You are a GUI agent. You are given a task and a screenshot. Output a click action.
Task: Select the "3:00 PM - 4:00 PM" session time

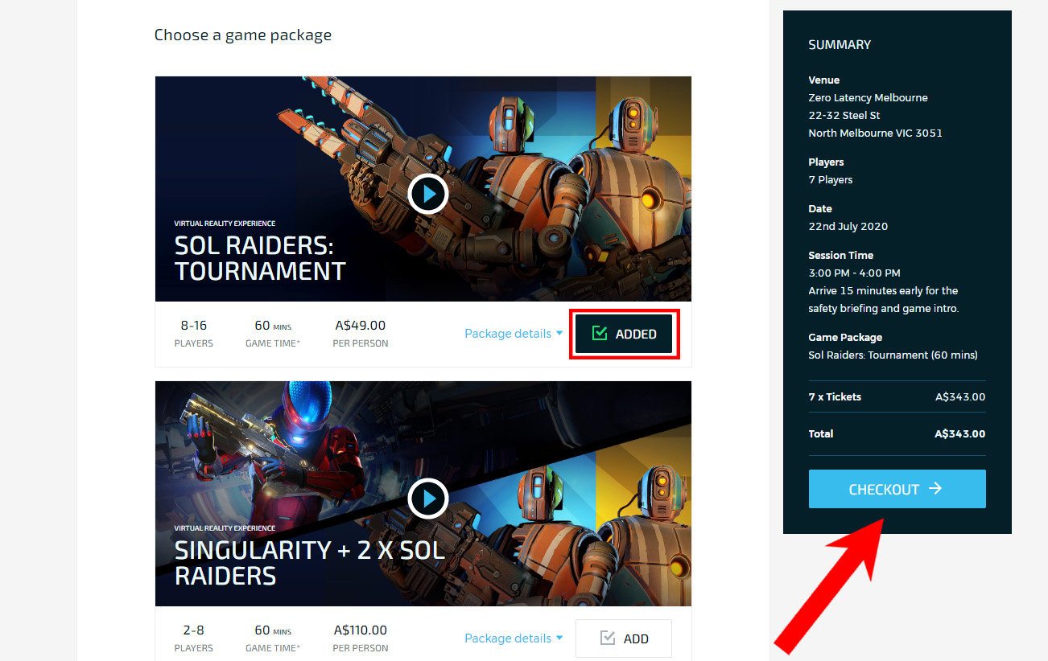coord(855,273)
